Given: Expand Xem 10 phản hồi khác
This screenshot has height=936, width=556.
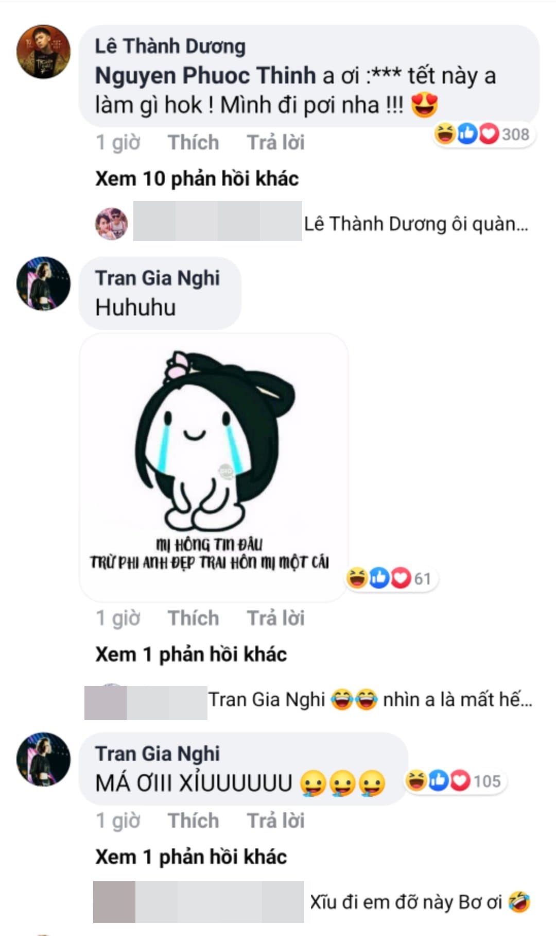Looking at the screenshot, I should click(x=197, y=179).
